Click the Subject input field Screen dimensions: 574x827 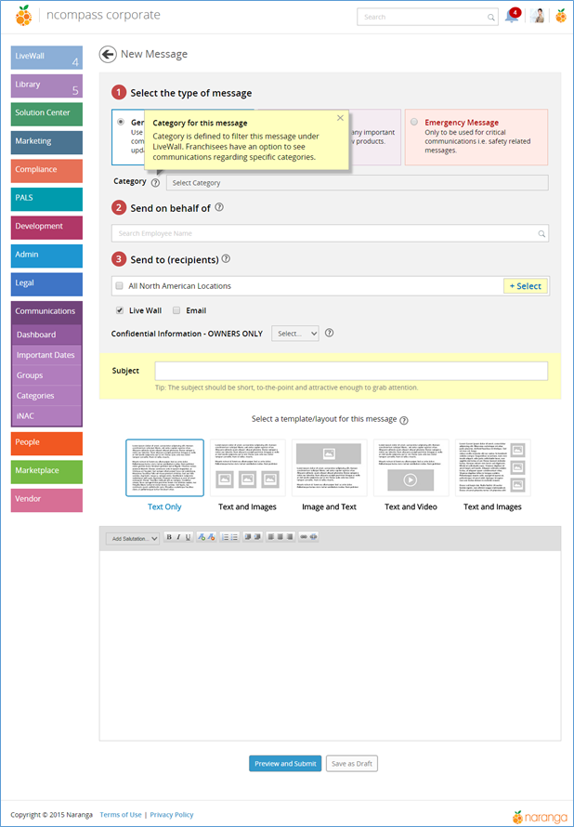click(x=351, y=372)
